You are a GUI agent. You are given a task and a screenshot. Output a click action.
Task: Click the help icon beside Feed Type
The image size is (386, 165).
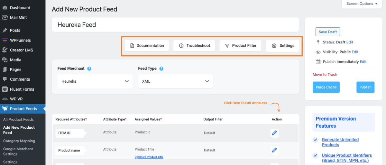pyautogui.click(x=161, y=69)
